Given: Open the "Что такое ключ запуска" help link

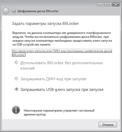Looking at the screenshot, I should pyautogui.click(x=62, y=53).
